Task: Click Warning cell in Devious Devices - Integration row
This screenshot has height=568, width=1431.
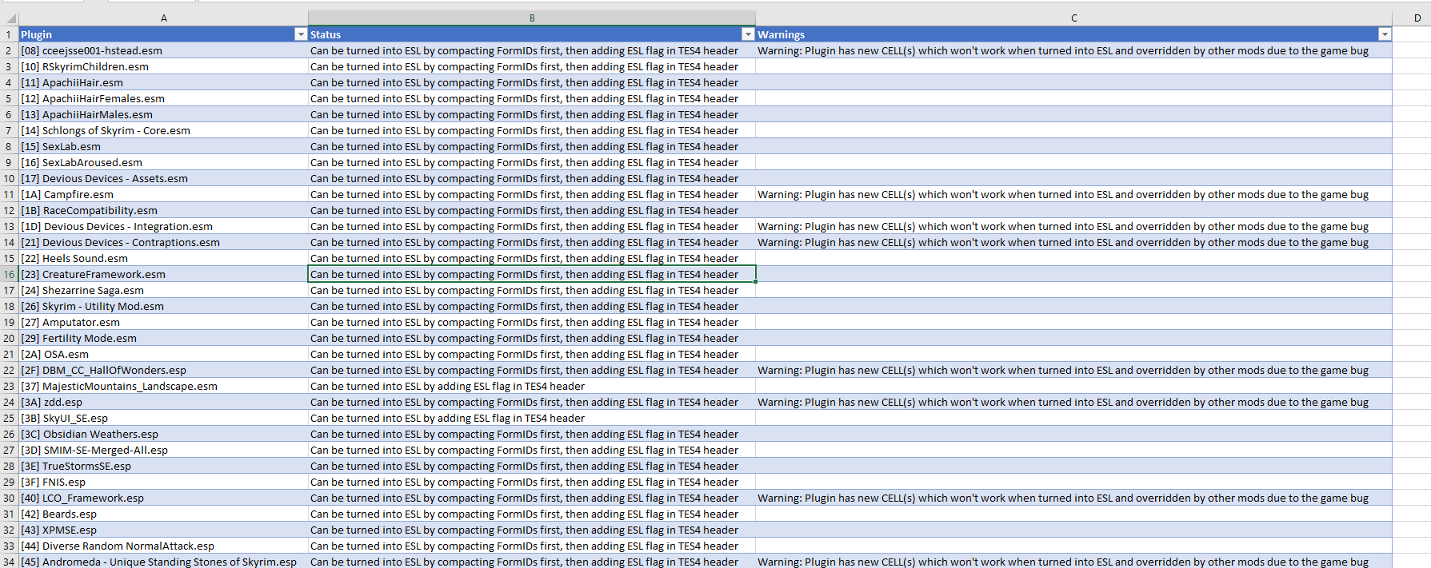Action: [1073, 226]
